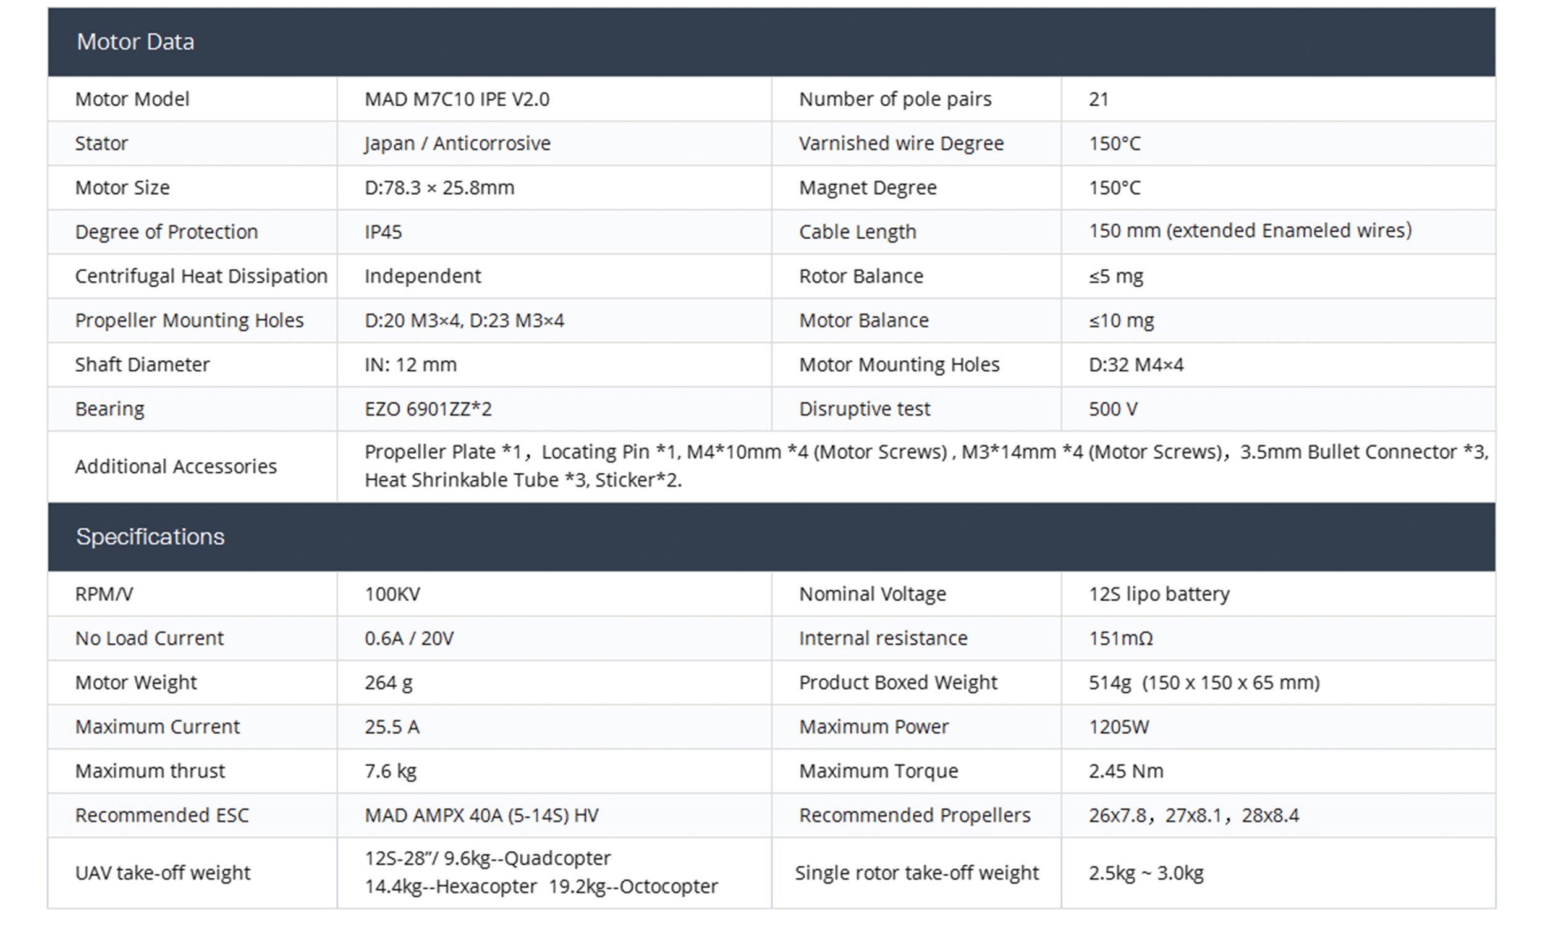Screen dimensions: 1545x932
Task: Click the Maximum thrust 7.6 kg value
Action: [390, 771]
